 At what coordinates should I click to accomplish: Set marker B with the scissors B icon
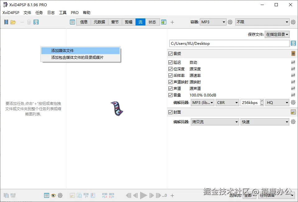[112, 195]
